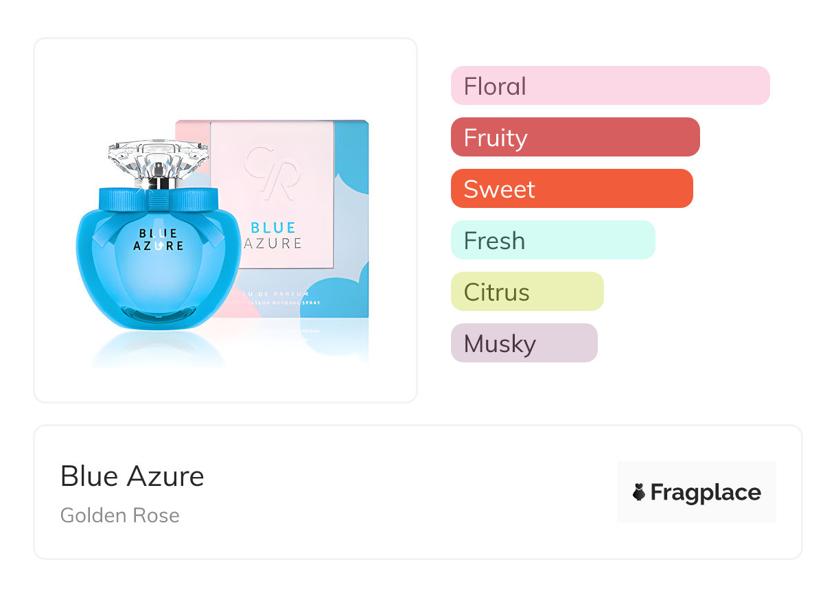The width and height of the screenshot is (836, 593).
Task: Choose the Sweet accord bar
Action: click(571, 189)
